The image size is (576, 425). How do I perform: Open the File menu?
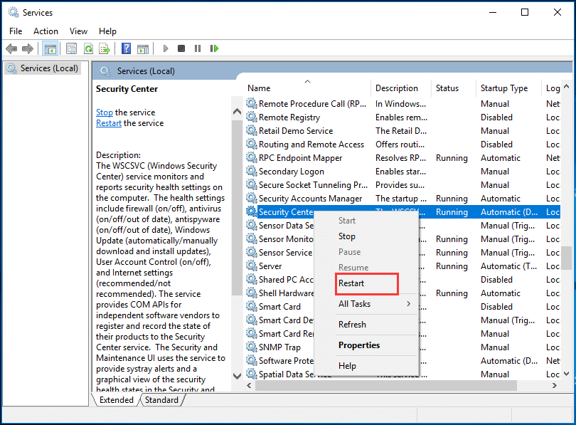[16, 31]
